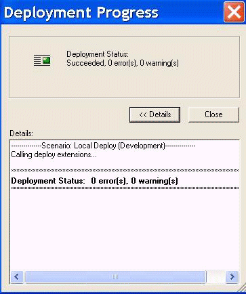Click the 'Details:' label above the log
The height and width of the screenshot is (294, 246).
pyautogui.click(x=22, y=133)
